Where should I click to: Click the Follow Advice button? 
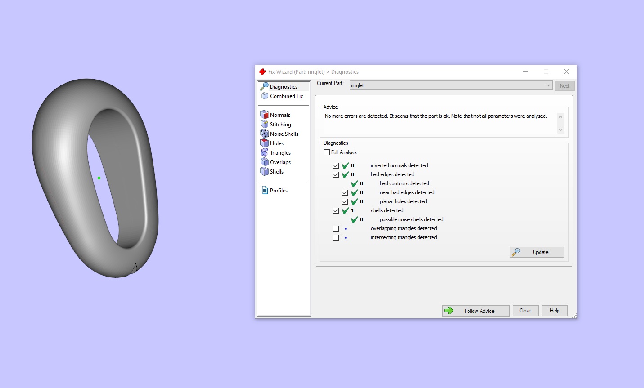476,311
